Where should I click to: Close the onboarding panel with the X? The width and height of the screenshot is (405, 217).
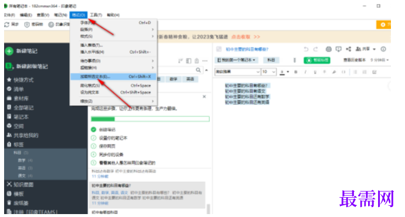[205, 97]
